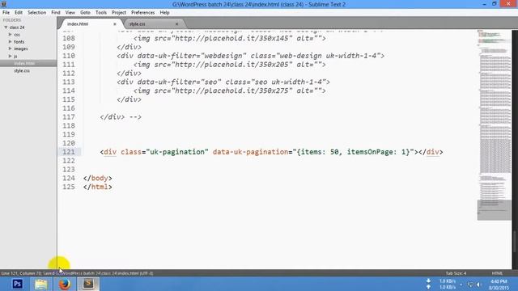Expand the css folder
Image resolution: width=518 pixels, height=291 pixels.
11,34
